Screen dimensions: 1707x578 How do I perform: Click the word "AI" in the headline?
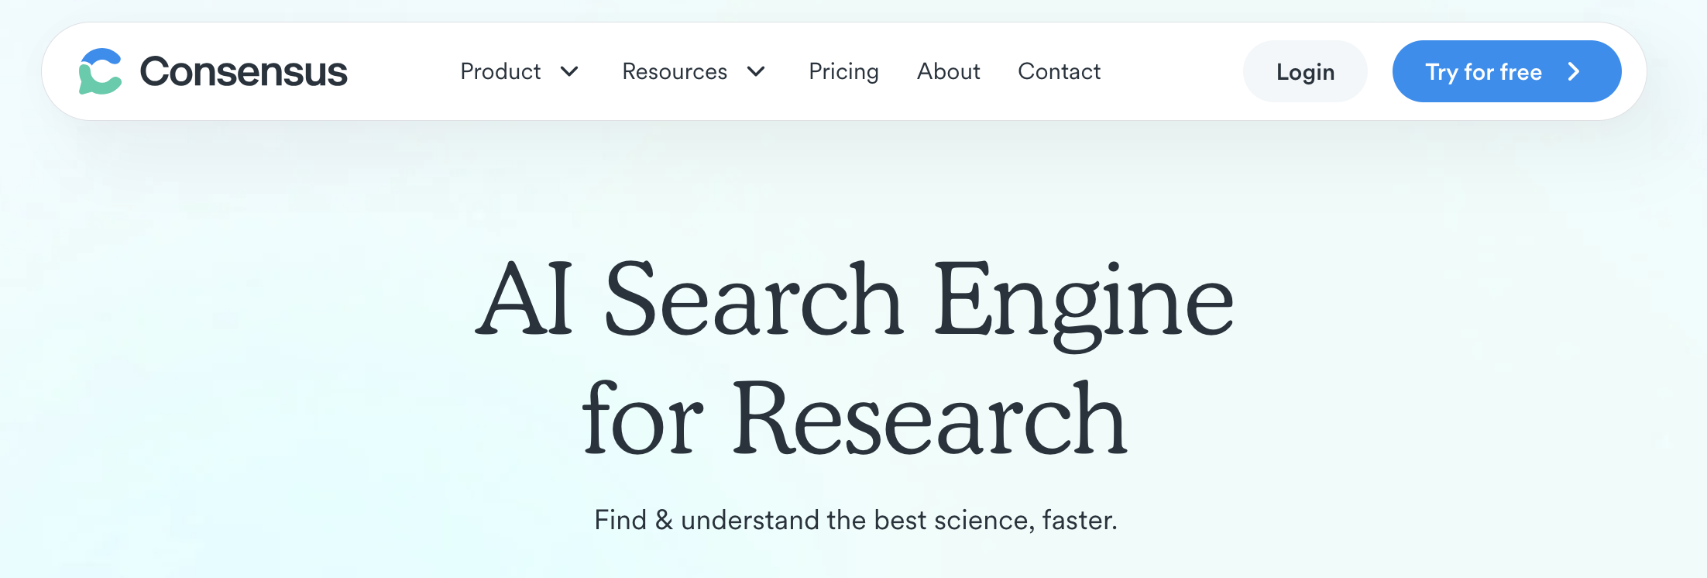[524, 300]
